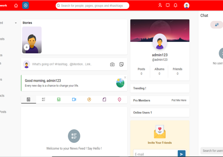223x157 pixels.
Task: Select the files filter tab
Action: (104, 100)
